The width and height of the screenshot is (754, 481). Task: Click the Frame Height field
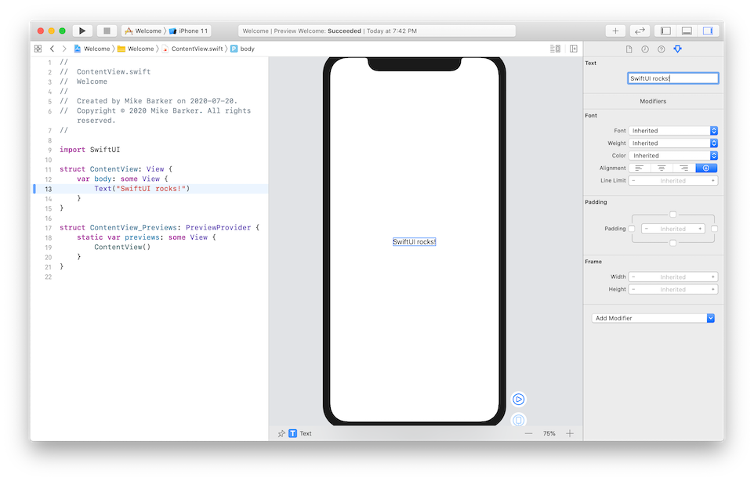[x=672, y=289]
